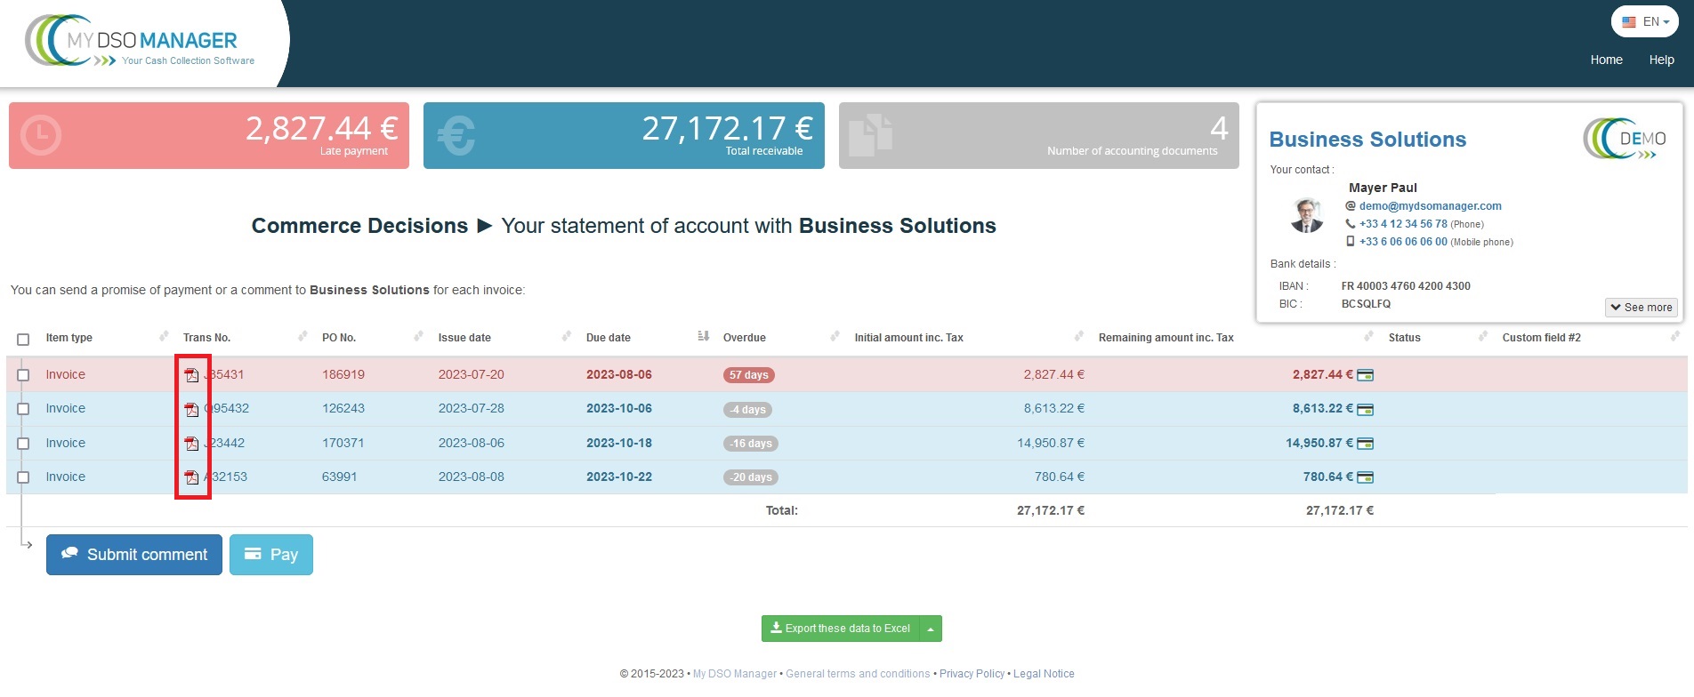The height and width of the screenshot is (697, 1694).
Task: Expand See more in contact card
Action: tap(1642, 308)
